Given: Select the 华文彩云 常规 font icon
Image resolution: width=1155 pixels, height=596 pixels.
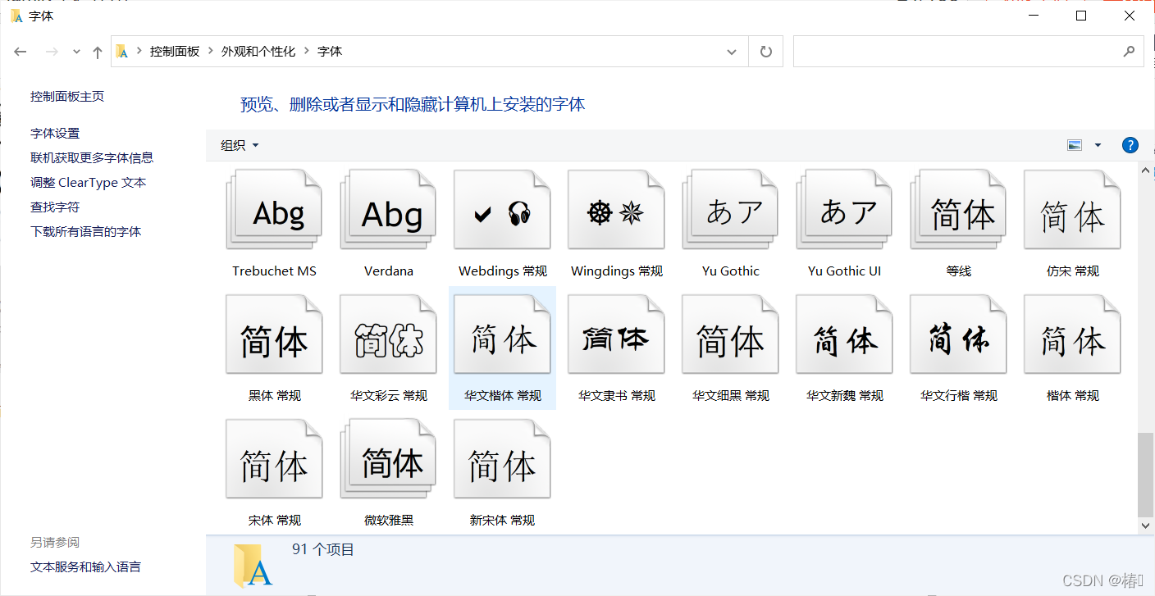Looking at the screenshot, I should pos(388,335).
